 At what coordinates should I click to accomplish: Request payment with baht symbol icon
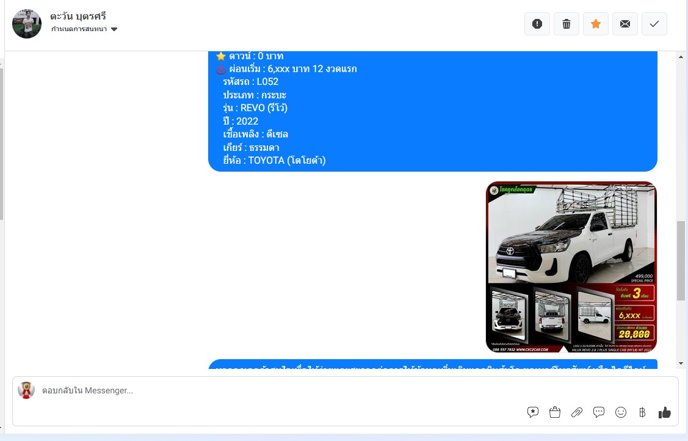tap(642, 412)
